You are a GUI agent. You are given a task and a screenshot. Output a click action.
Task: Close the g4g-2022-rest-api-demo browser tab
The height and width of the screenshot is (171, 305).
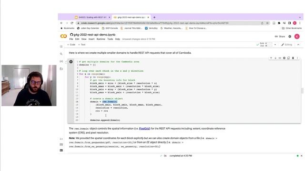[148, 17]
